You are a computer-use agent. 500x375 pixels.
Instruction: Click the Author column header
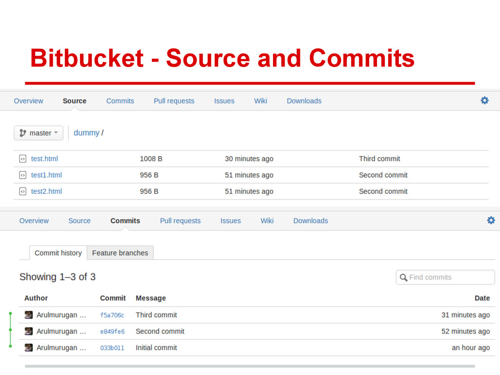coord(36,298)
